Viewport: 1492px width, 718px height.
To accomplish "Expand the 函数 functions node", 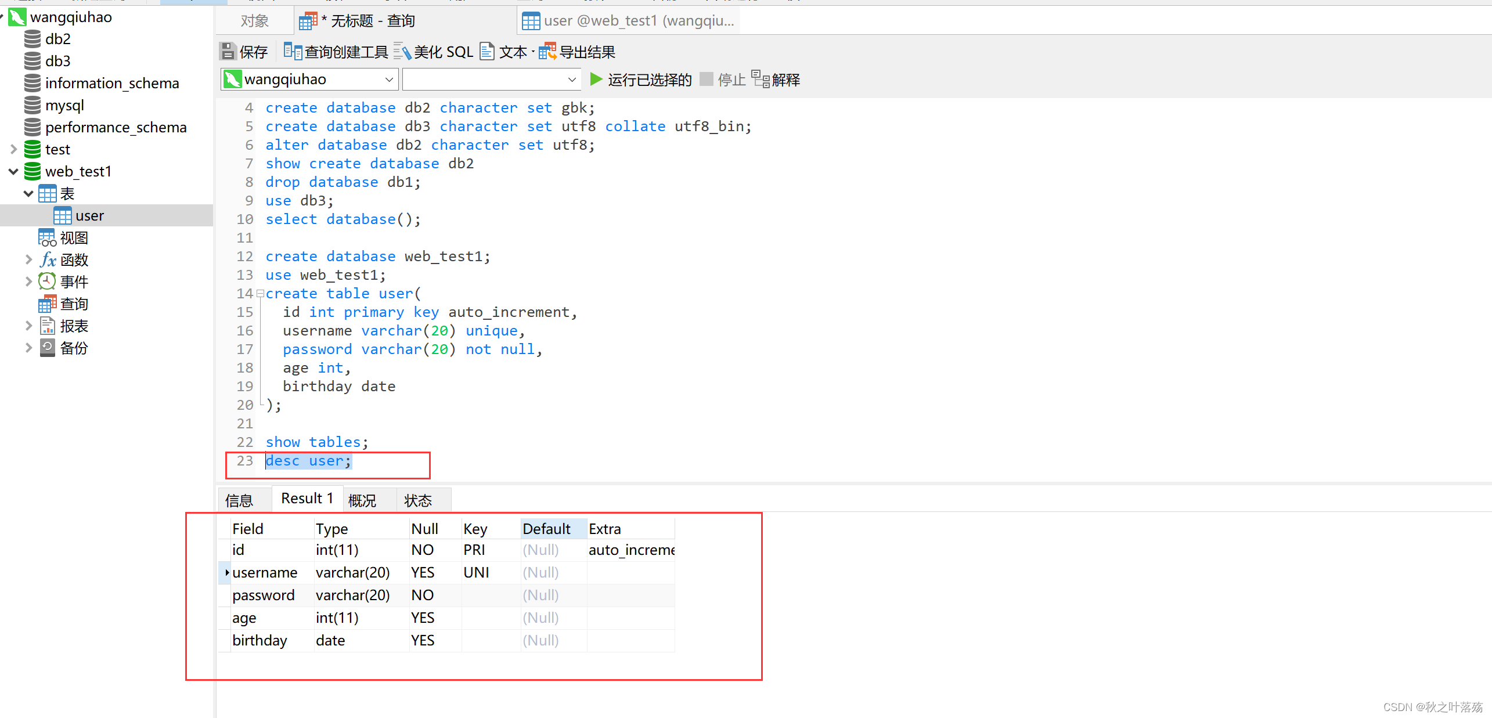I will [28, 259].
